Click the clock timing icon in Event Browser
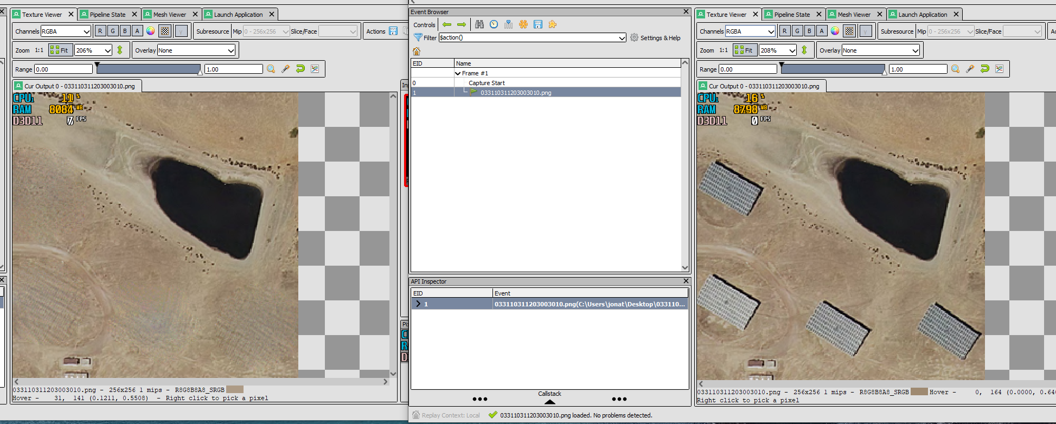 (494, 24)
